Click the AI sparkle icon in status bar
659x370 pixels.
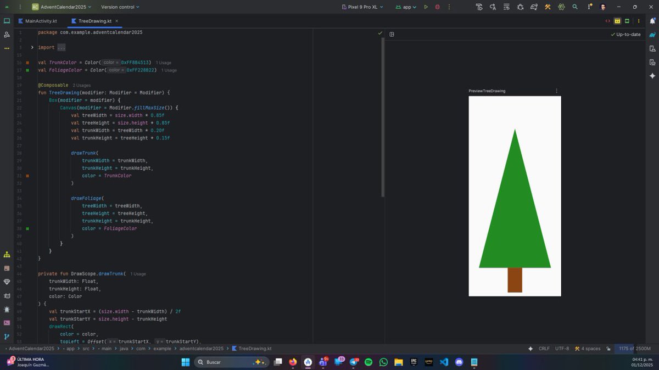click(530, 349)
